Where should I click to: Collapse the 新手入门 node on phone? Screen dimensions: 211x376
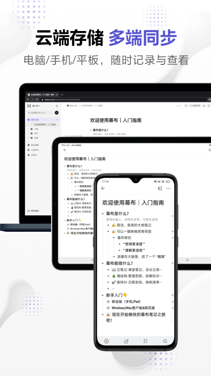173,295
